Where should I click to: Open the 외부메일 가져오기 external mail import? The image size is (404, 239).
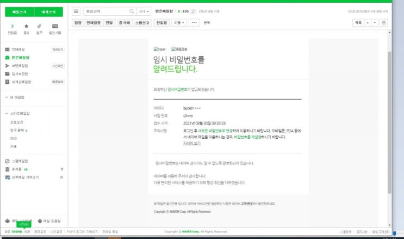[x=25, y=177]
